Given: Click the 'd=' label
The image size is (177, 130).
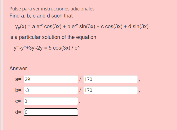Looking at the screenshot, I should point(19,112).
